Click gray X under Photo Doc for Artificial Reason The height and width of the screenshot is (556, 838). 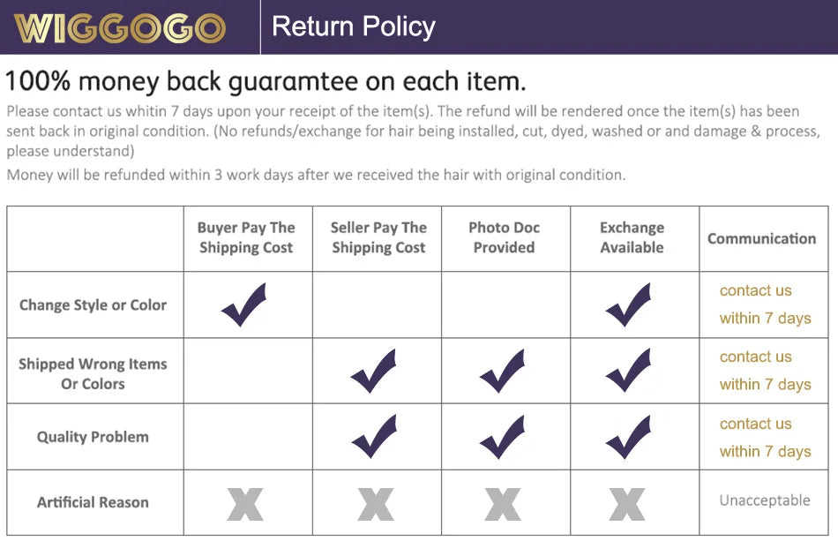coord(503,504)
